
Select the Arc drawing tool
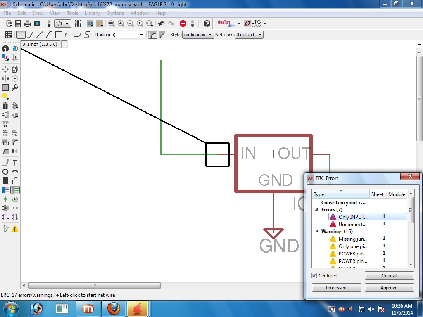15,172
